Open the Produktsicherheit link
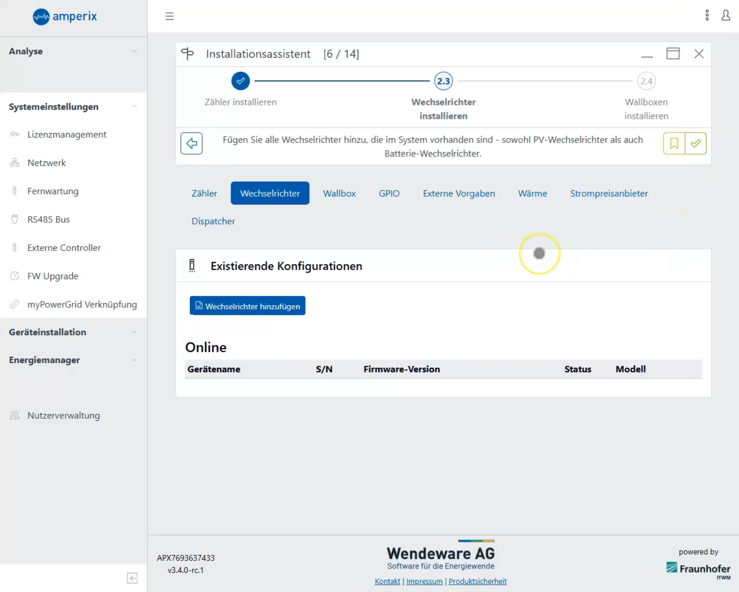 click(478, 581)
